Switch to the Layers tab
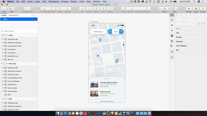207x116 pixels. tap(4, 15)
